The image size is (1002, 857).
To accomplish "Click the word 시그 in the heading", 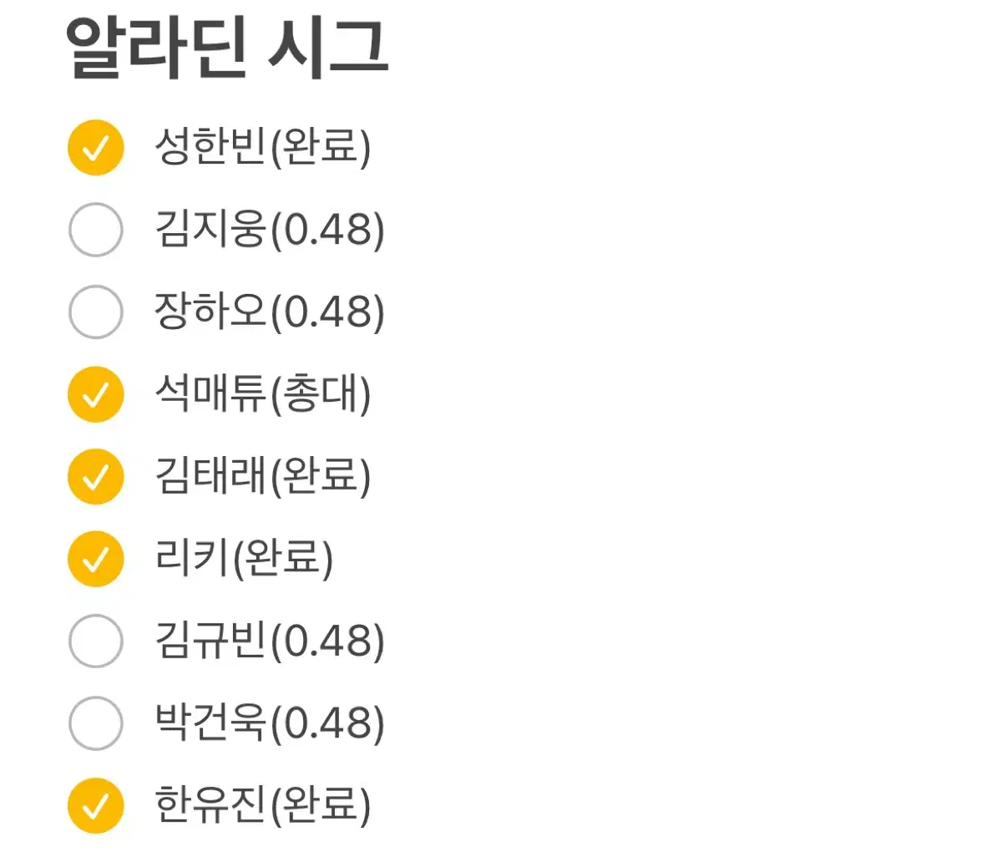I will 327,48.
